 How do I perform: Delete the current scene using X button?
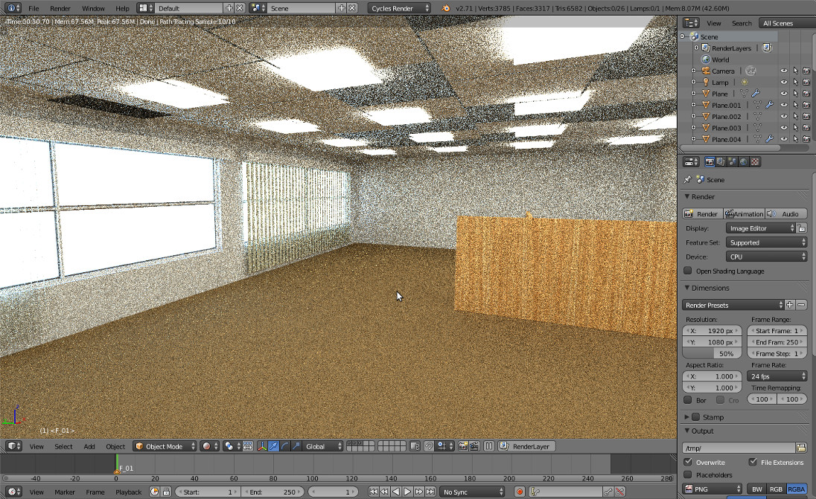352,8
